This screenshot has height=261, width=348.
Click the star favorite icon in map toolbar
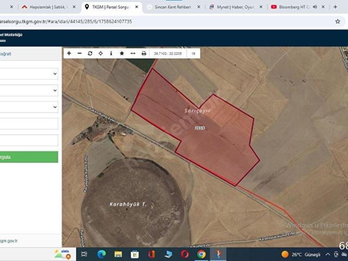point(122,53)
